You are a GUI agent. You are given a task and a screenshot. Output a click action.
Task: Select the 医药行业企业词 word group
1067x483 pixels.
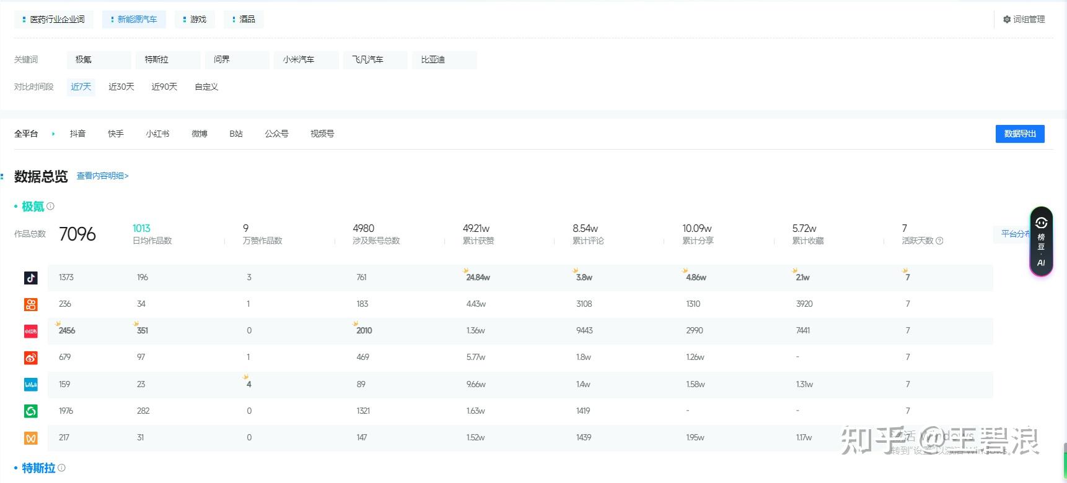click(54, 19)
